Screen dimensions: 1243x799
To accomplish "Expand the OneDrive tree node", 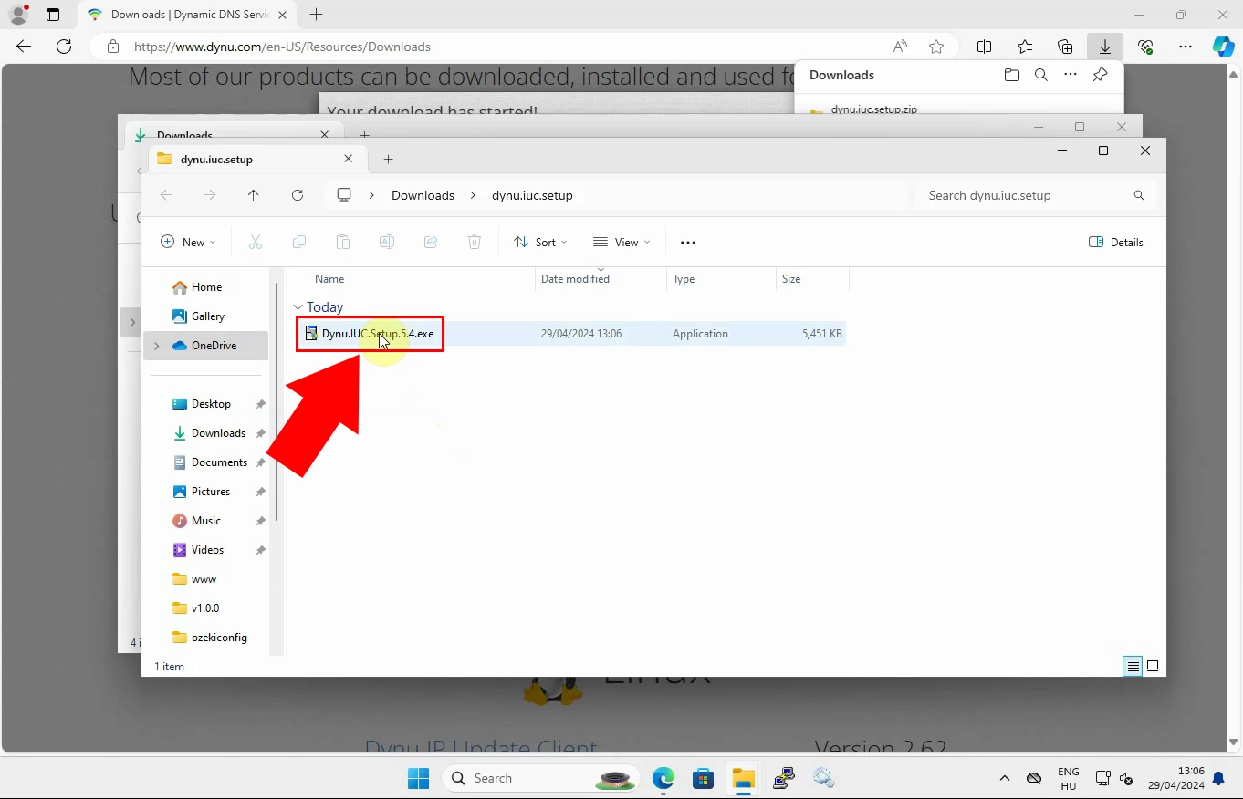I will pyautogui.click(x=156, y=346).
